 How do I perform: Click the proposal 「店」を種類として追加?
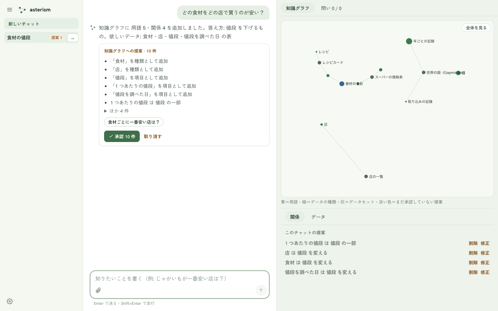coord(137,69)
